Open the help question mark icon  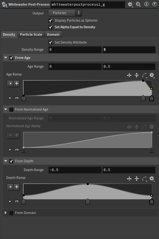[x=155, y=4]
